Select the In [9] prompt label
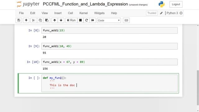This screenshot has width=199, height=112. [34, 46]
